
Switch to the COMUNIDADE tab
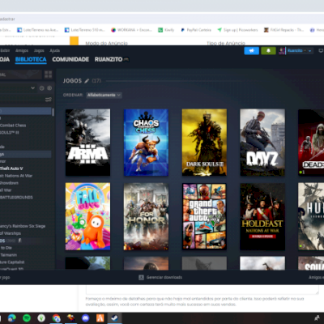point(70,59)
